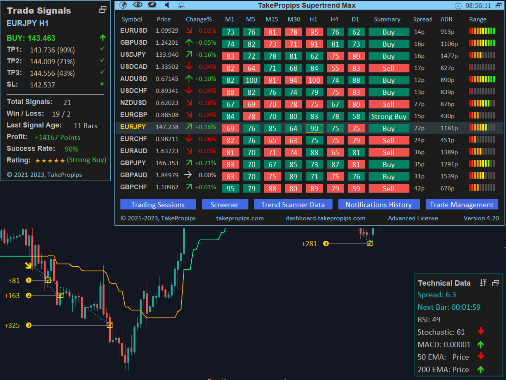The height and width of the screenshot is (380, 506).
Task: Select the D1 timeframe column header
Action: coord(355,19)
